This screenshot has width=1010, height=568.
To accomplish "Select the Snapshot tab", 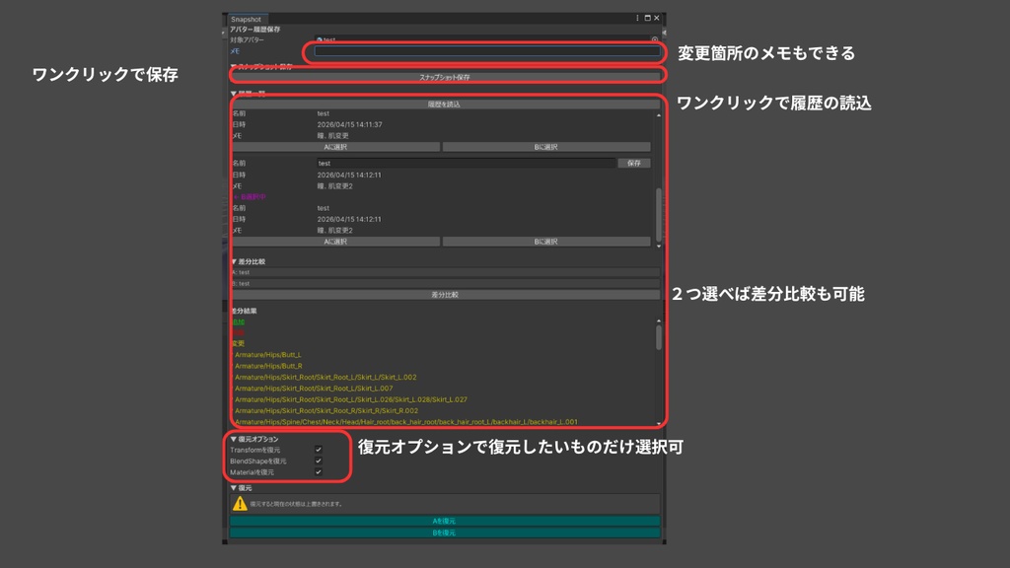I will pos(245,17).
